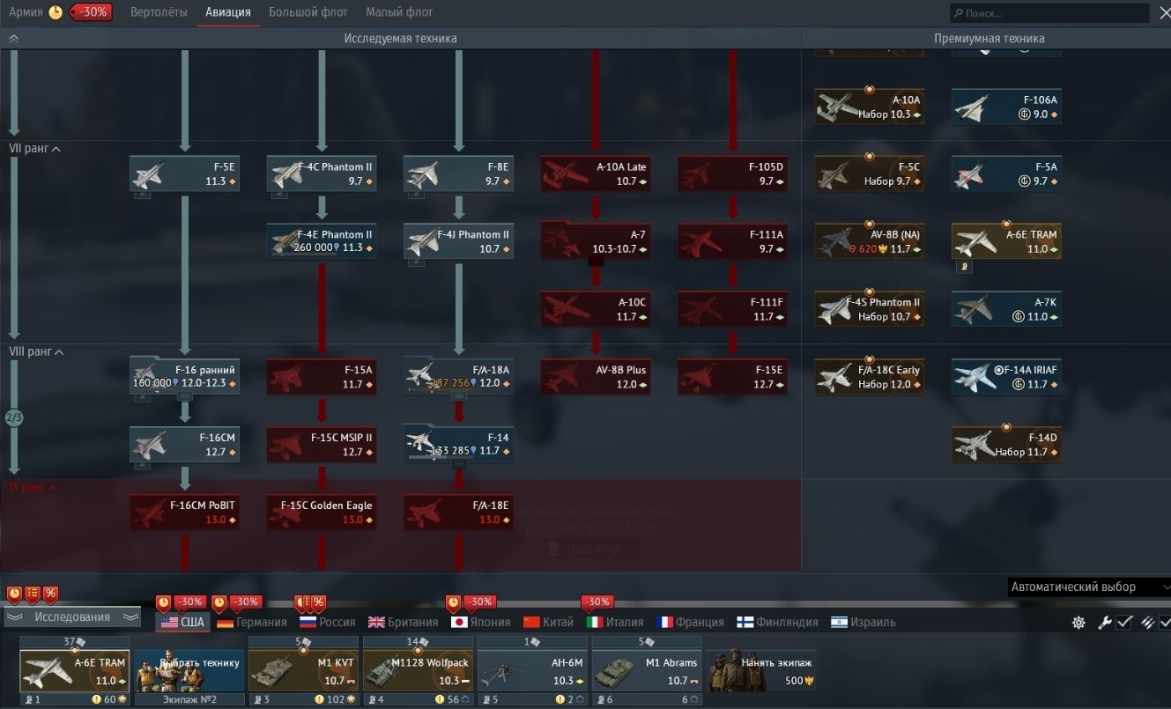Image resolution: width=1171 pixels, height=709 pixels.
Task: Open crew presets gear icon
Action: (x=1078, y=622)
